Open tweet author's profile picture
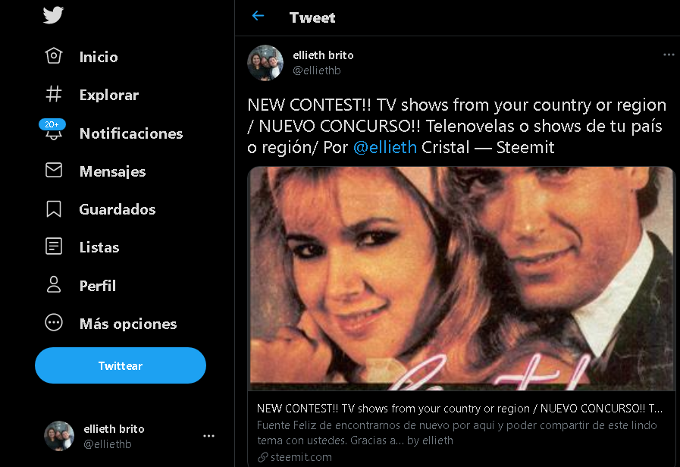 (x=265, y=63)
